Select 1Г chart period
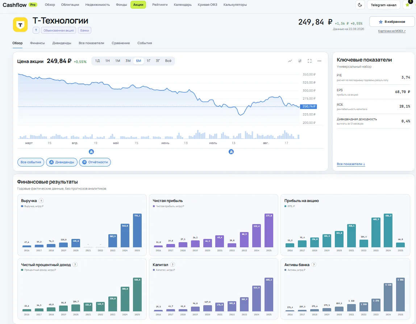The height and width of the screenshot is (324, 416). (x=149, y=61)
